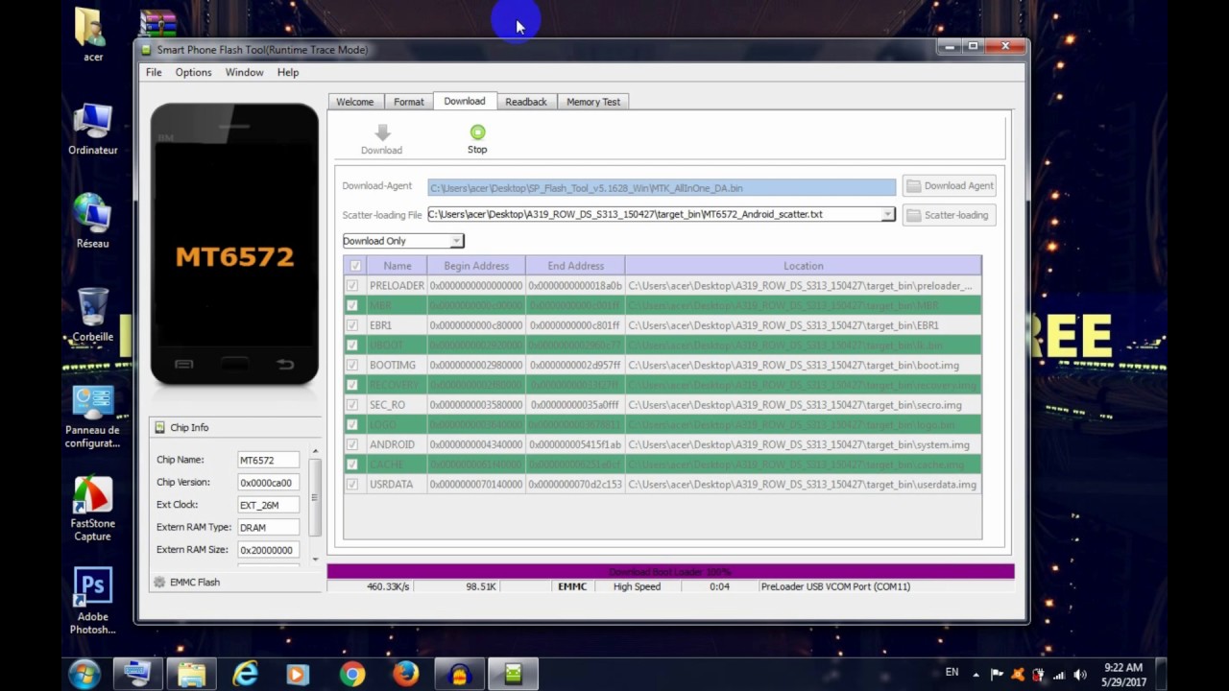Click the EN language indicator
Viewport: 1229px width, 691px height.
pyautogui.click(x=952, y=672)
